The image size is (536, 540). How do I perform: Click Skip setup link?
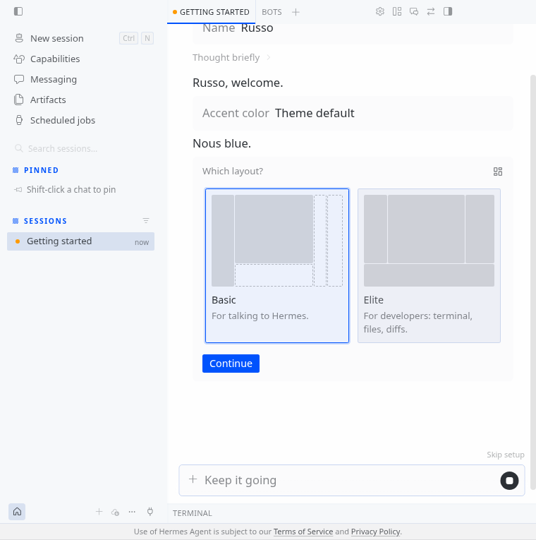(x=506, y=455)
